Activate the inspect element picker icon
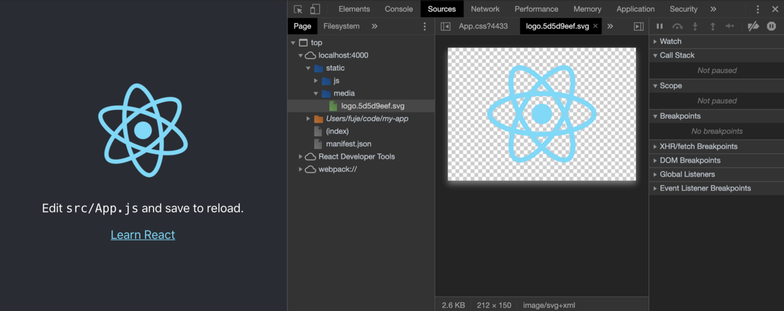The height and width of the screenshot is (311, 784). 299,9
